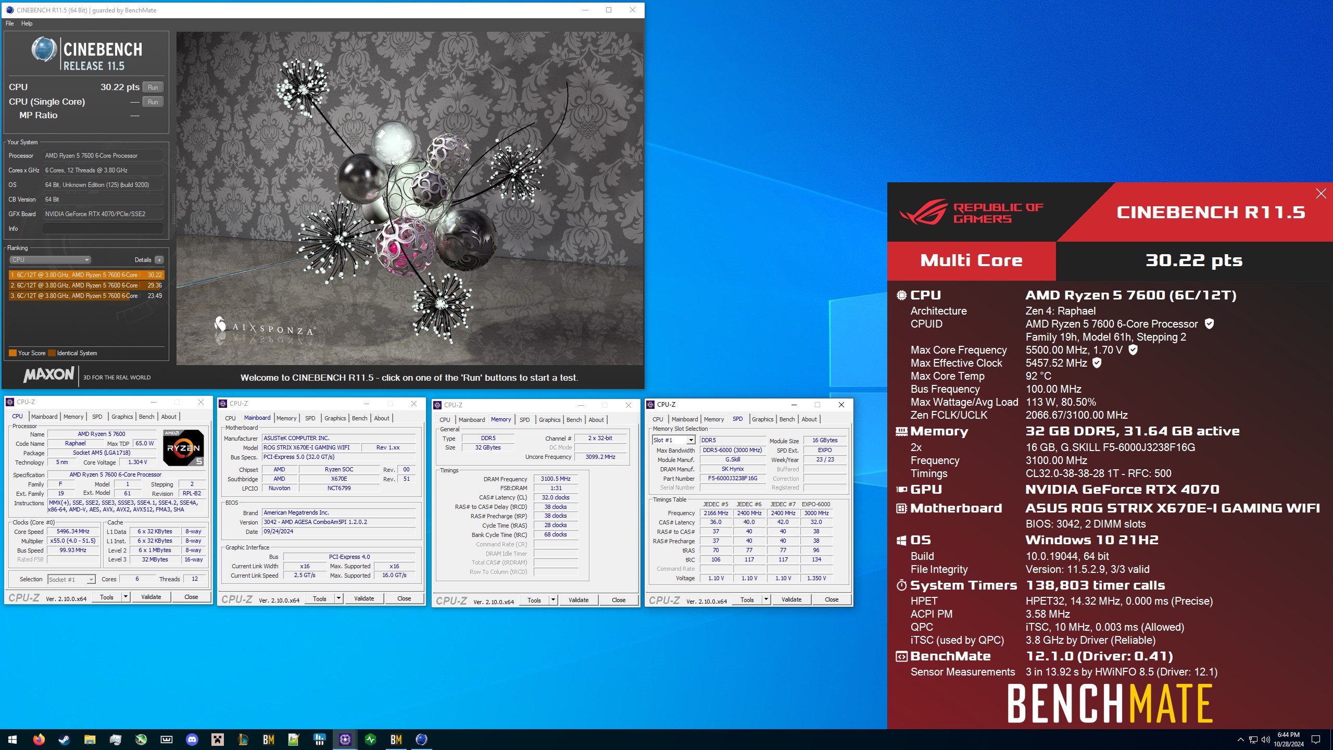Open Tools dropdown arrow in SPD window
This screenshot has width=1333, height=750.
pos(766,599)
